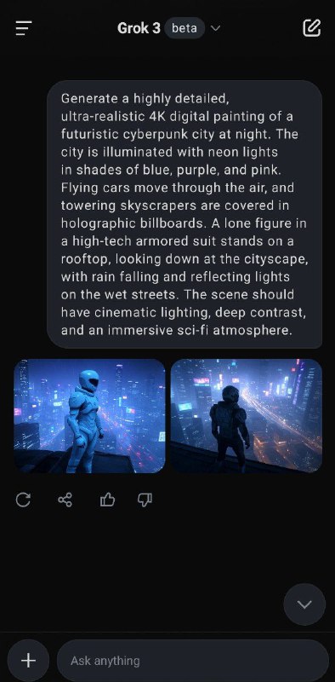Tap the empty area below the feedback icons
The height and width of the screenshot is (682, 335).
point(167,548)
